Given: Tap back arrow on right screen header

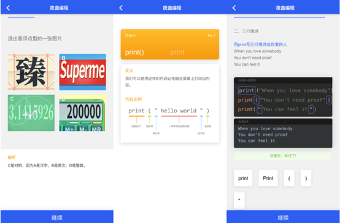Looking at the screenshot, I should [x=234, y=8].
